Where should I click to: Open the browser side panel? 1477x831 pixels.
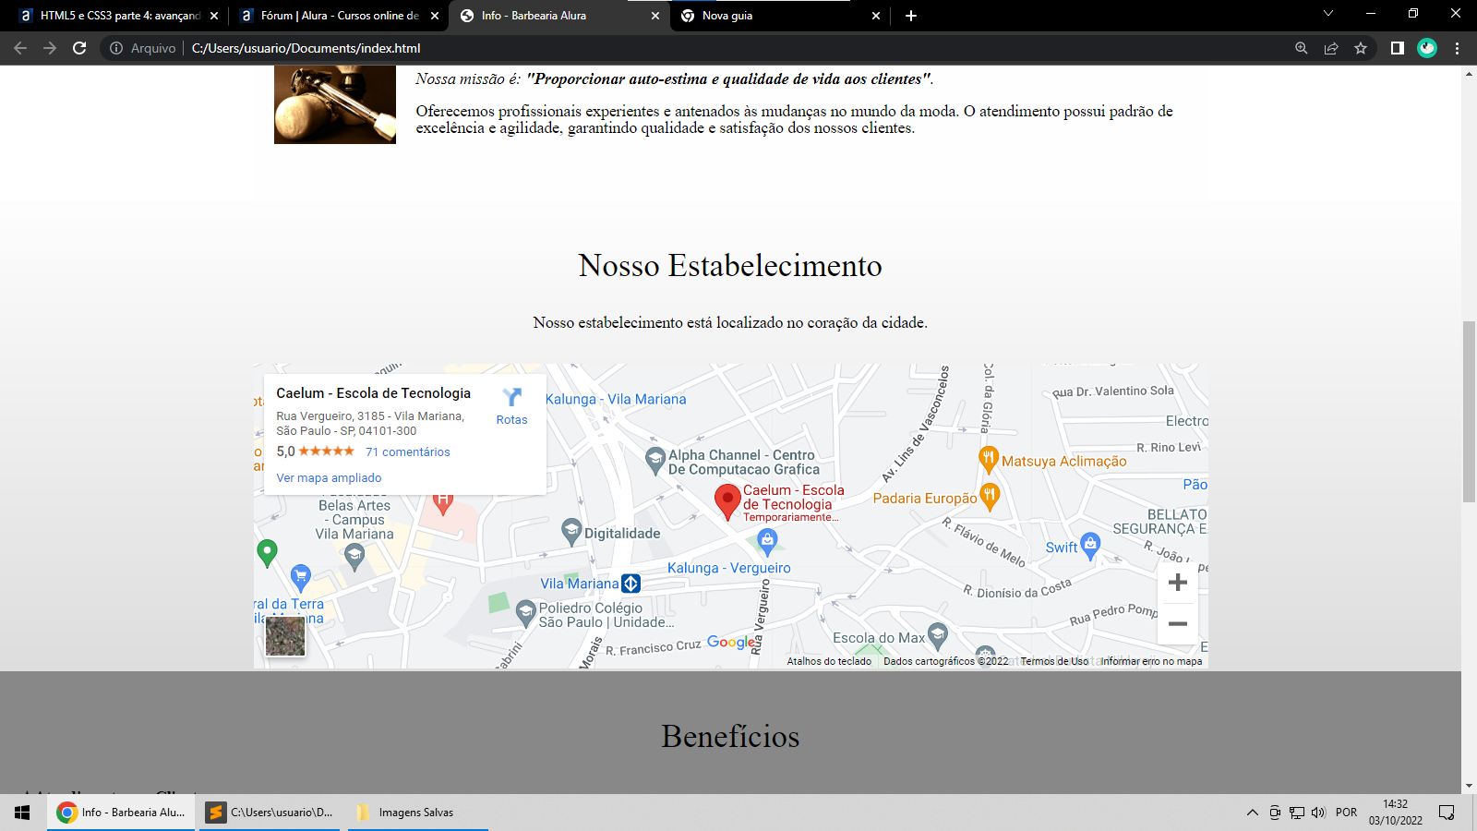click(x=1398, y=48)
